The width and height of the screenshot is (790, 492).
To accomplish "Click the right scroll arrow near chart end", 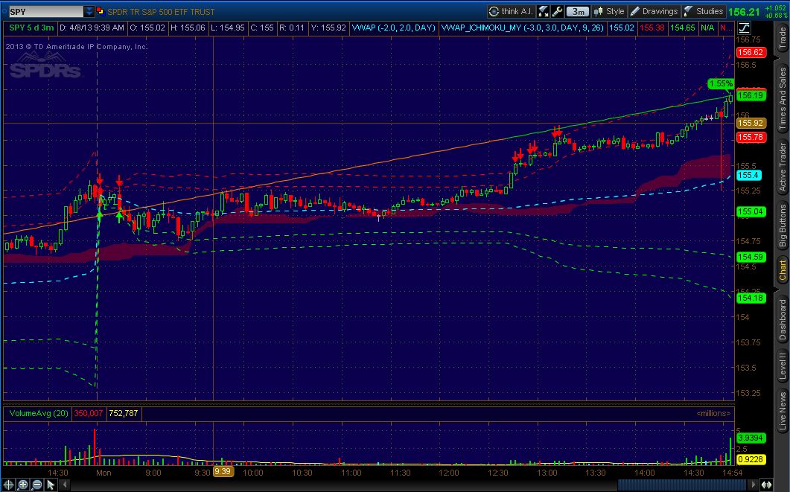I will coord(754,485).
